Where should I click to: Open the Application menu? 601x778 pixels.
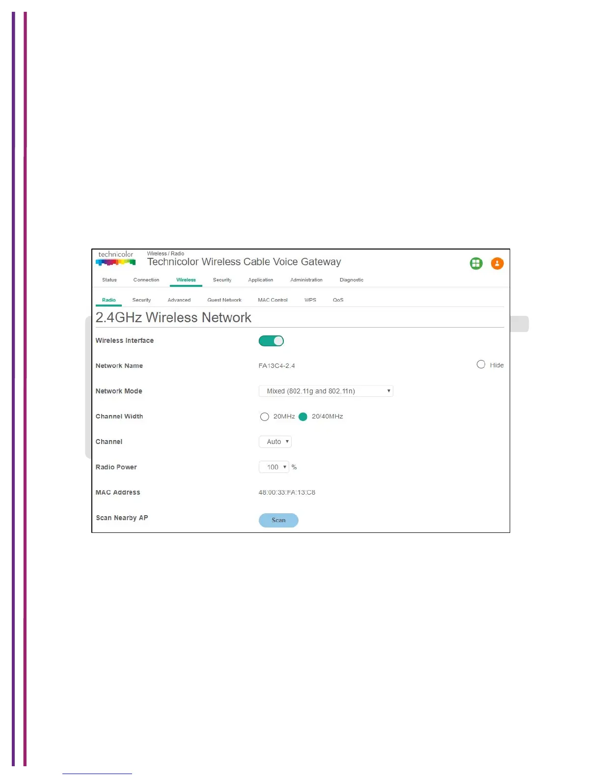261,280
